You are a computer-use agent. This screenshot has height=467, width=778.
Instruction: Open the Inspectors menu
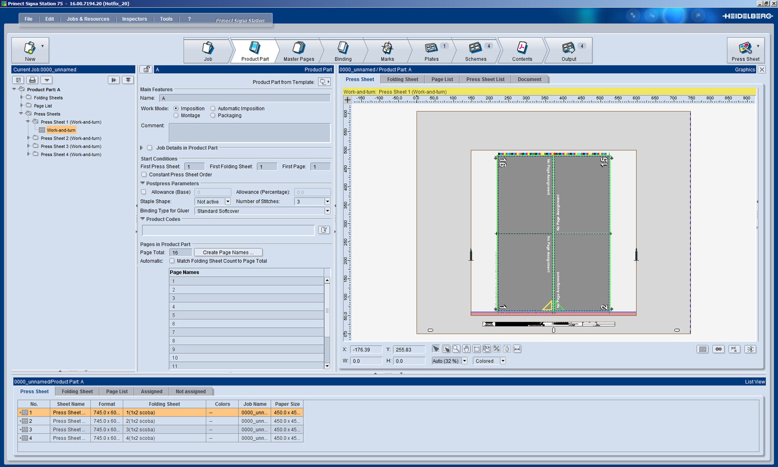coord(134,19)
